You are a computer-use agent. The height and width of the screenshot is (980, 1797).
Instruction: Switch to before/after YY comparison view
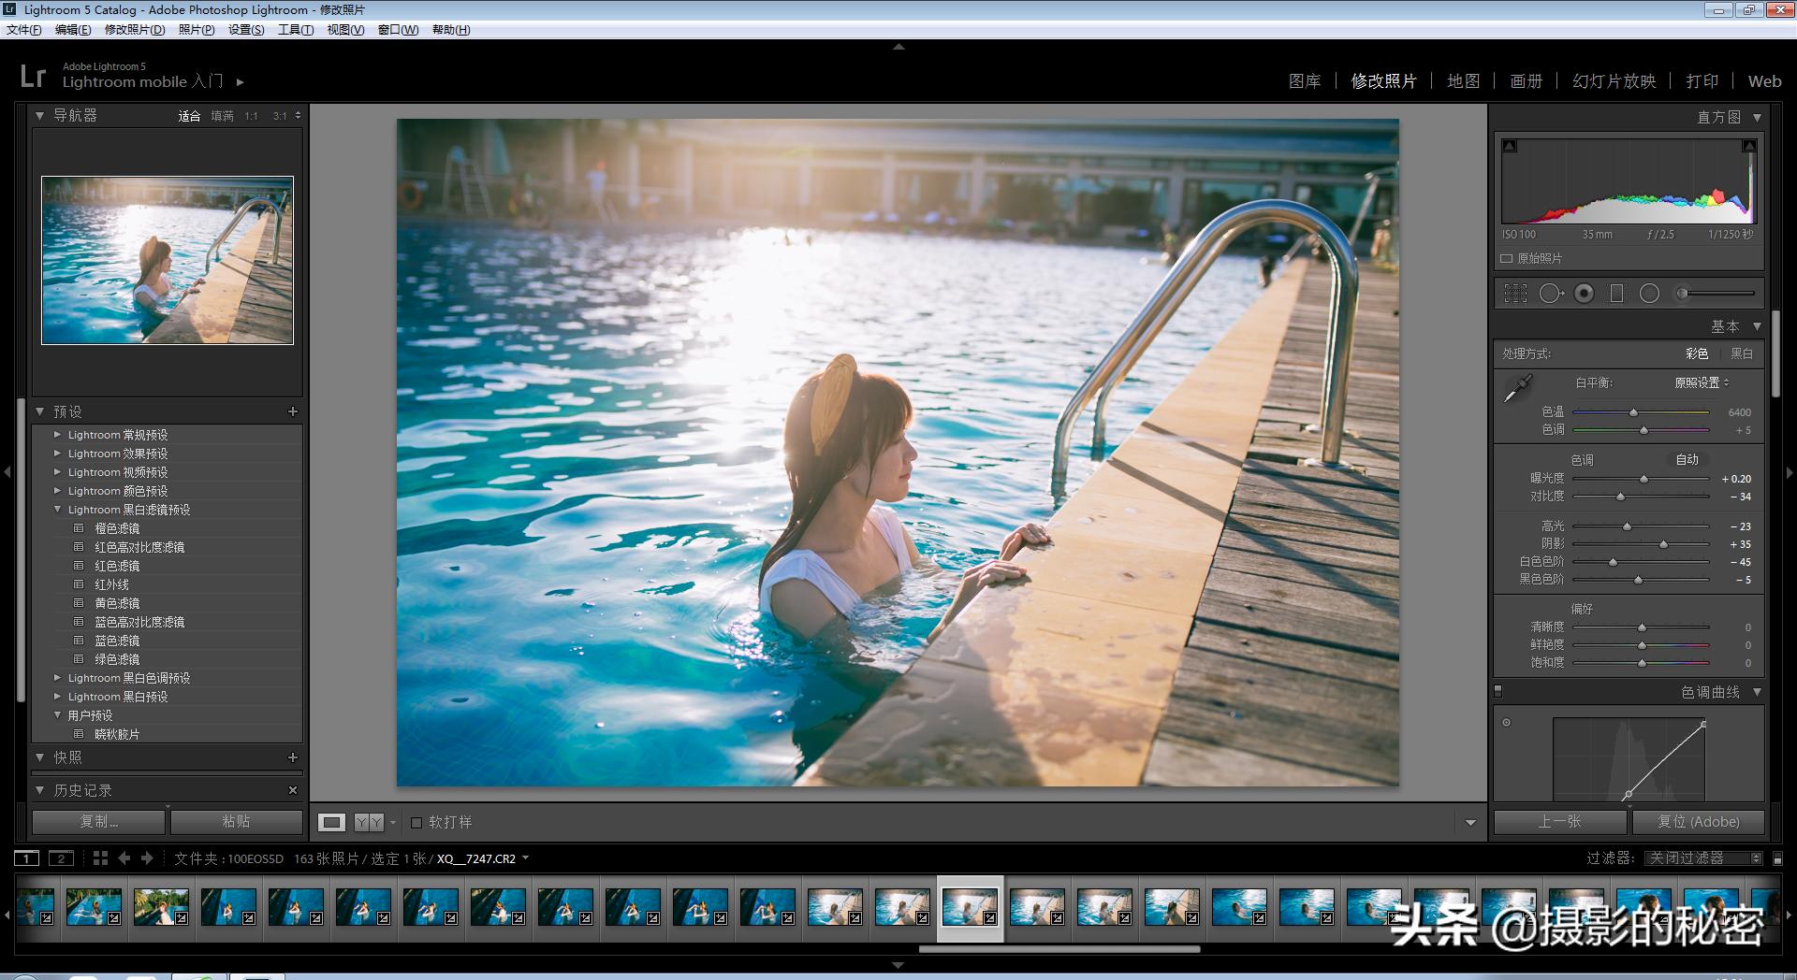click(x=369, y=822)
